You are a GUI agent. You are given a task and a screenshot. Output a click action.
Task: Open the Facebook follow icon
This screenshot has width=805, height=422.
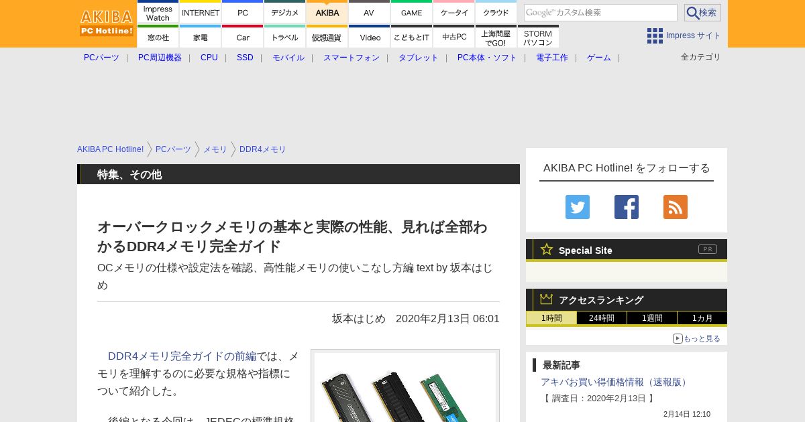pos(627,207)
